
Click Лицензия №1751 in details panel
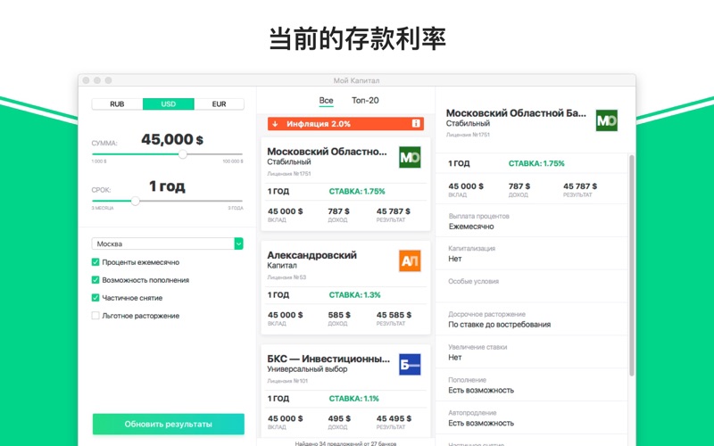[468, 135]
